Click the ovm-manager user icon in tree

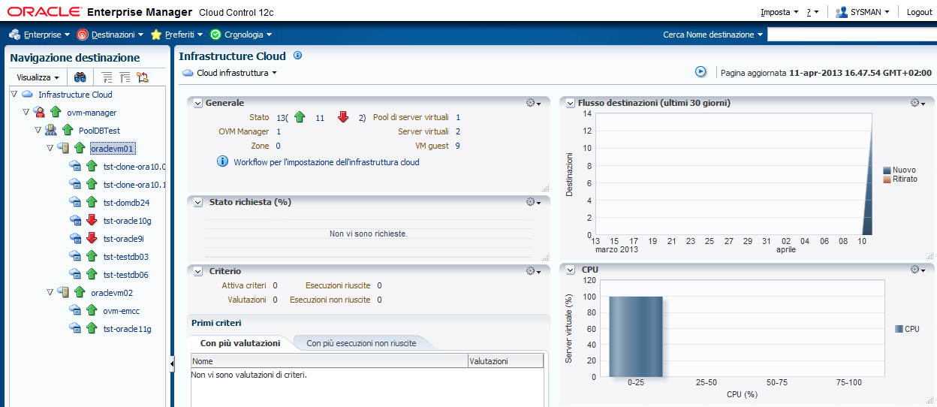tap(39, 113)
